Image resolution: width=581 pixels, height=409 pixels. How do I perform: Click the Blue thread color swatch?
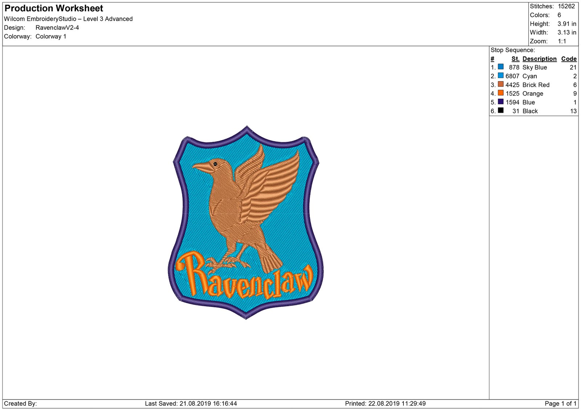tap(500, 102)
